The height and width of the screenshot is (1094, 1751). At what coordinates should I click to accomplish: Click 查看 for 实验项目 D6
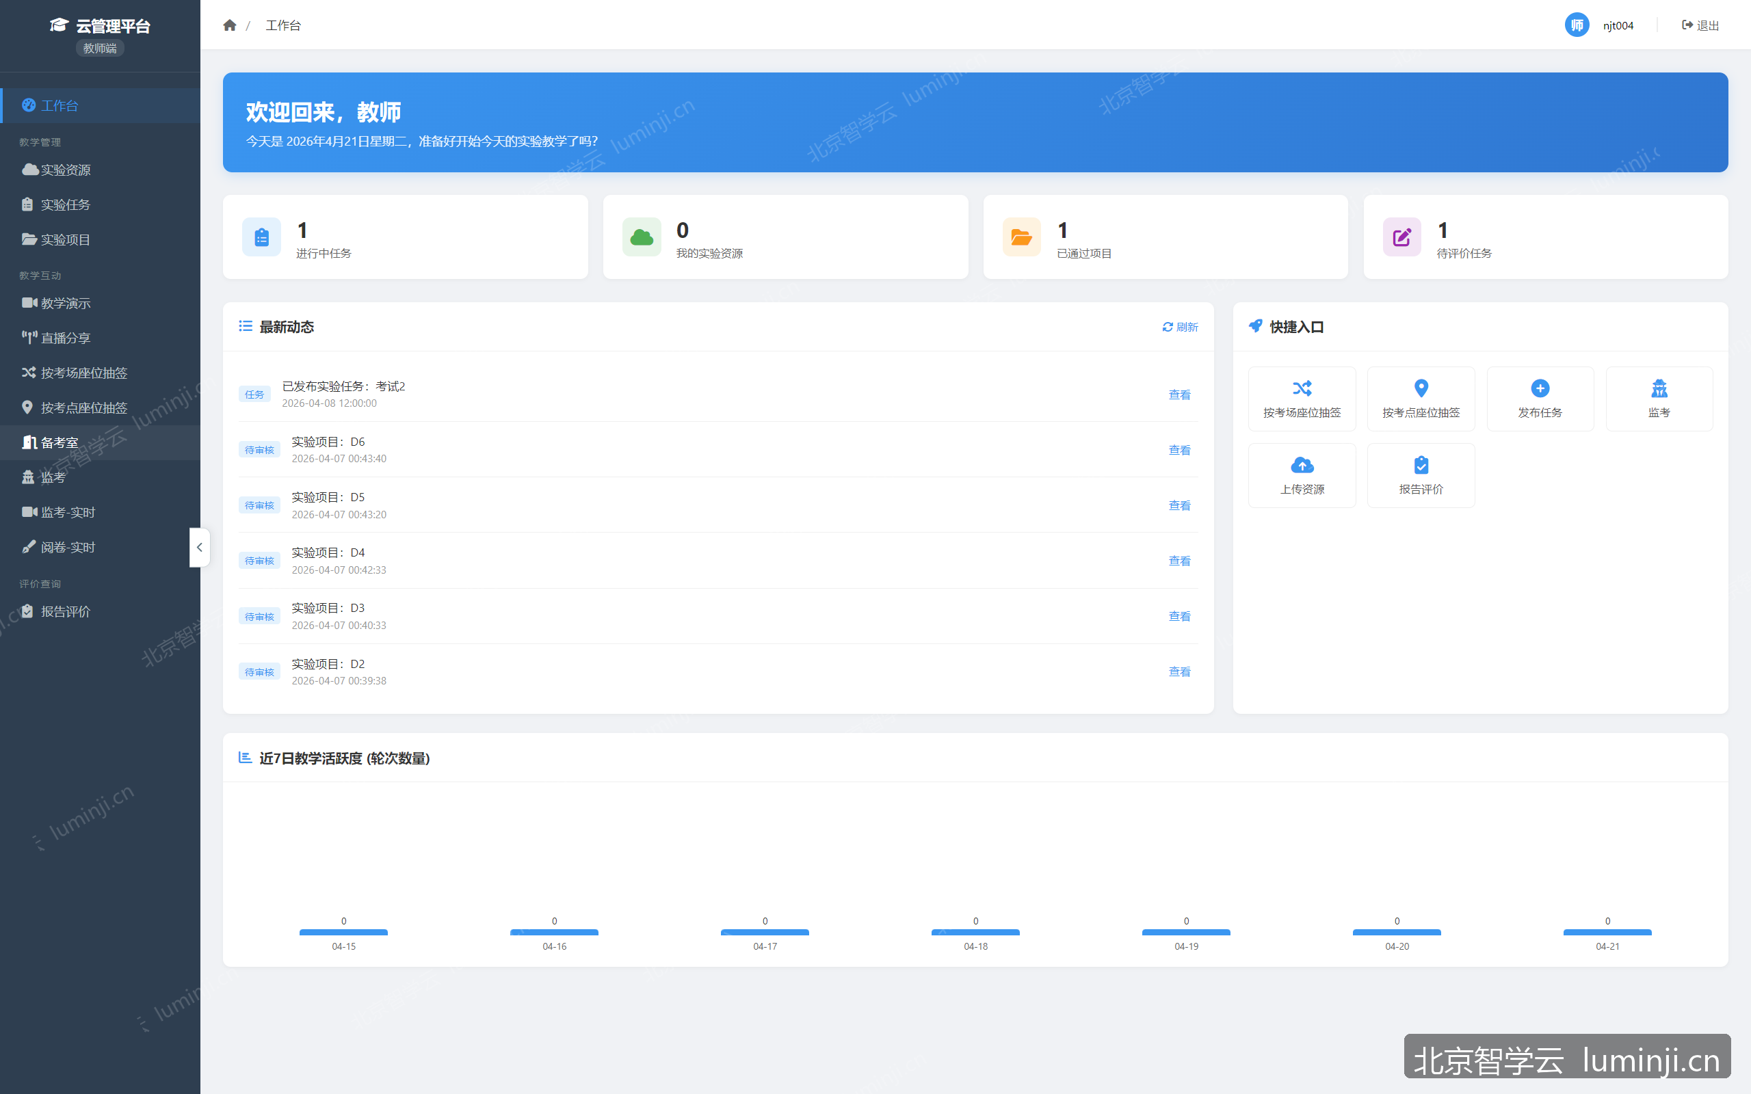(x=1179, y=450)
